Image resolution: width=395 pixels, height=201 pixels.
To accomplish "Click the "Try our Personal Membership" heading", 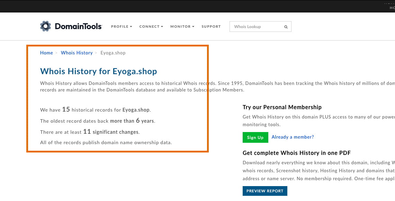I will point(282,107).
